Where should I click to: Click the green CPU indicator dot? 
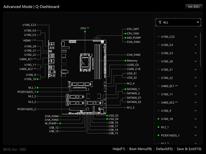(x=85, y=32)
